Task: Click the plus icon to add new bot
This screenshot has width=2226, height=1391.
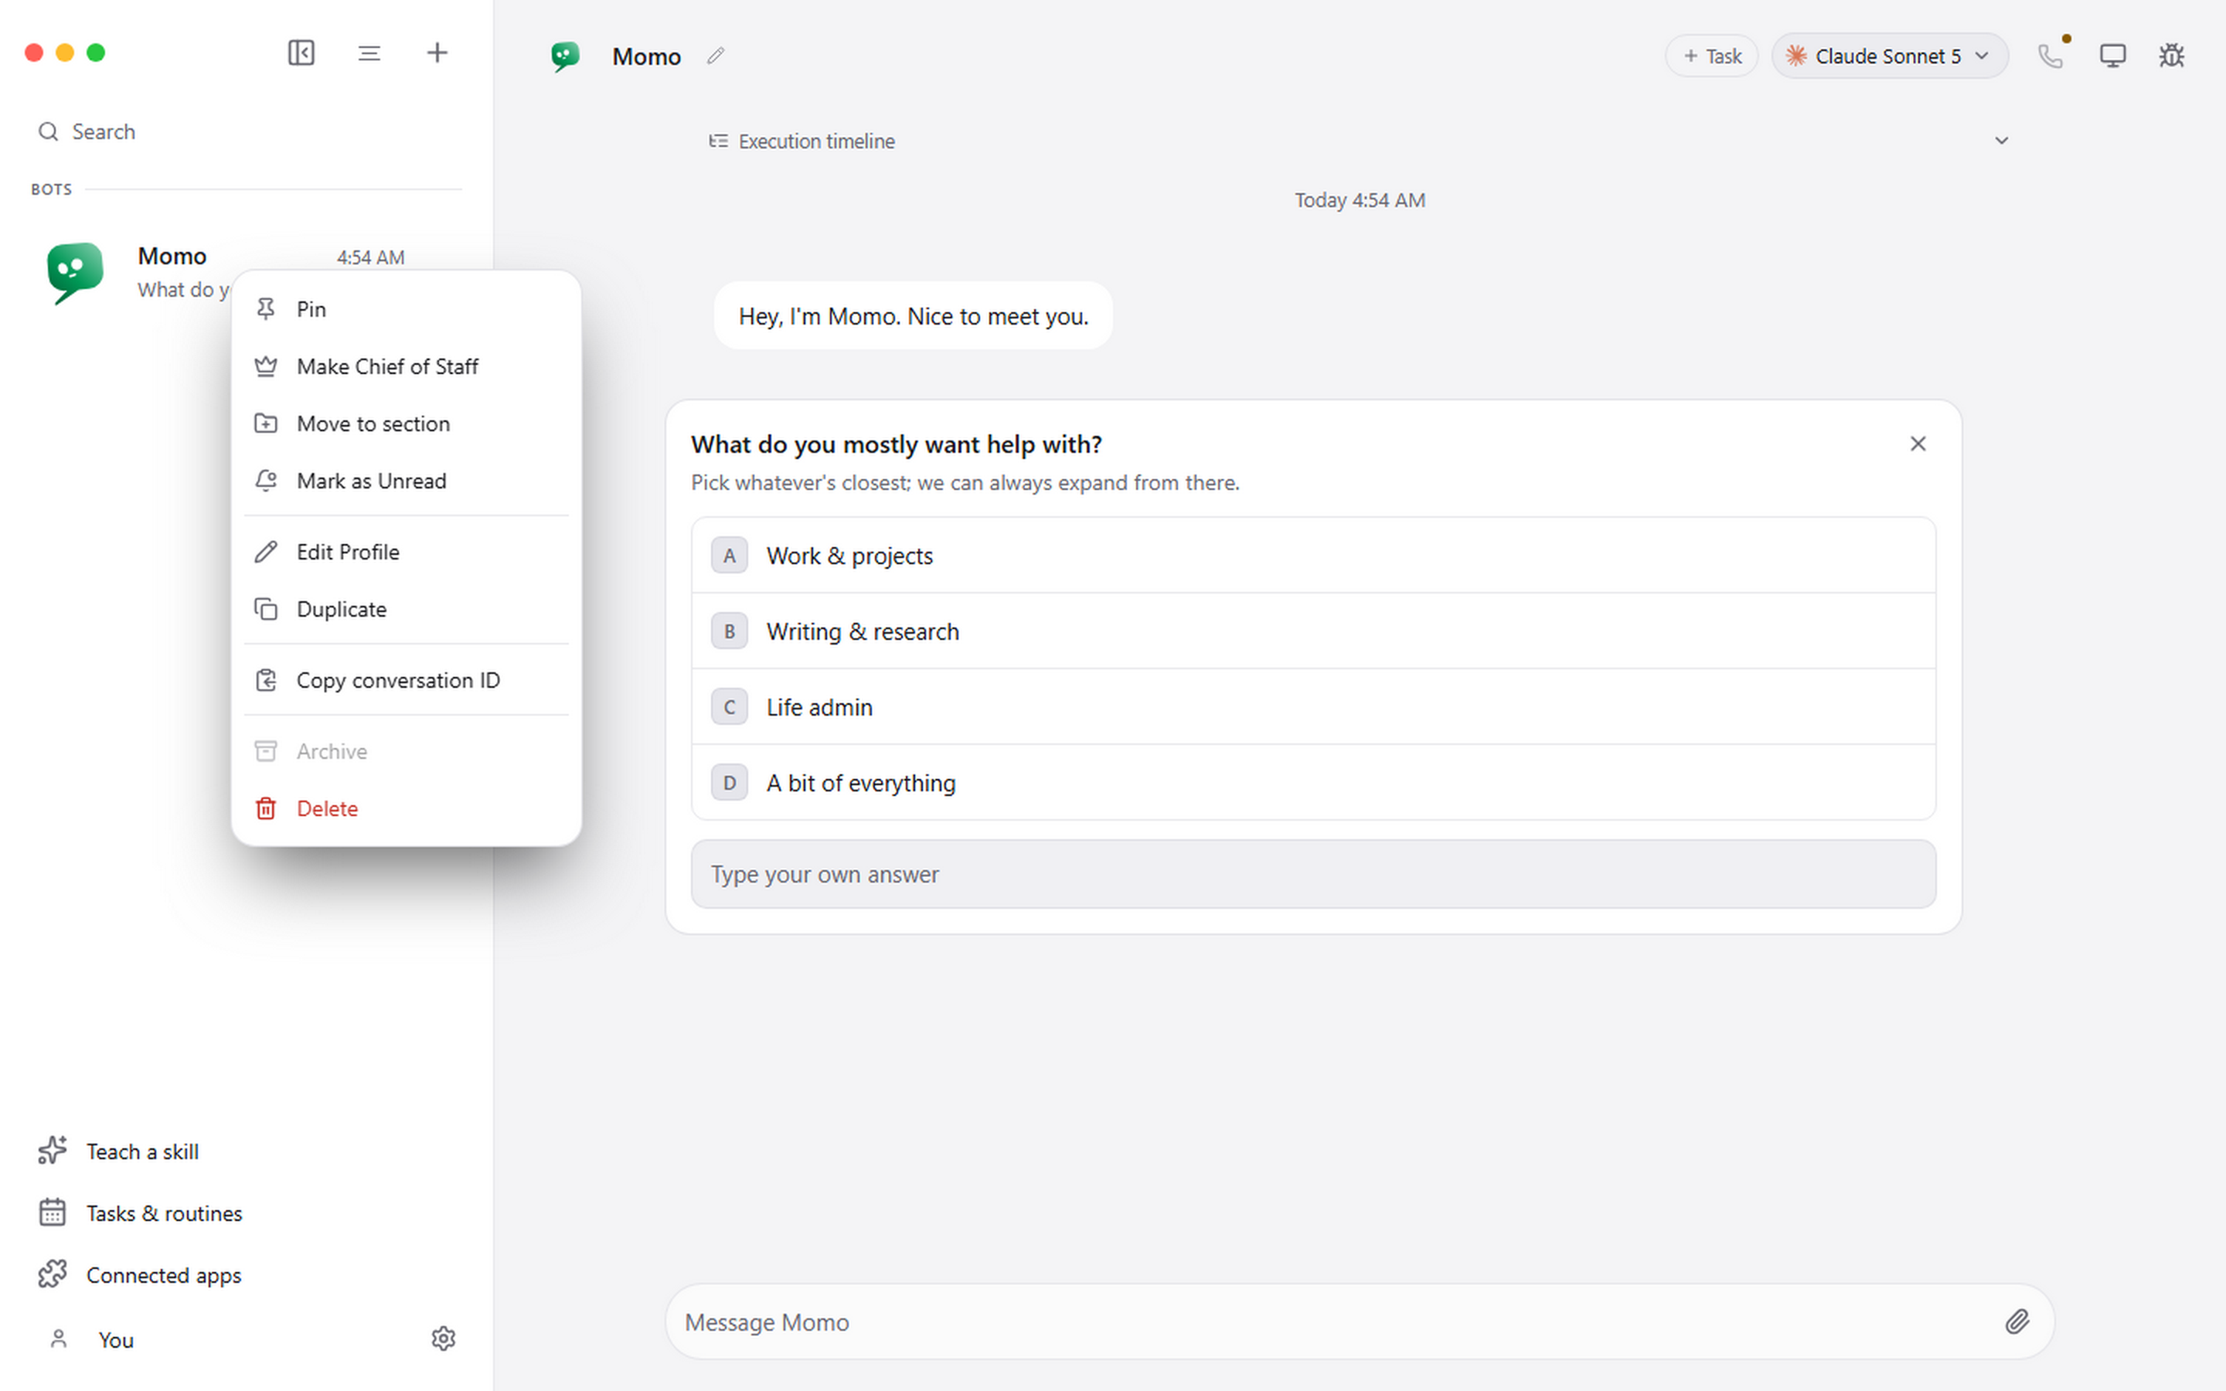Action: click(437, 53)
